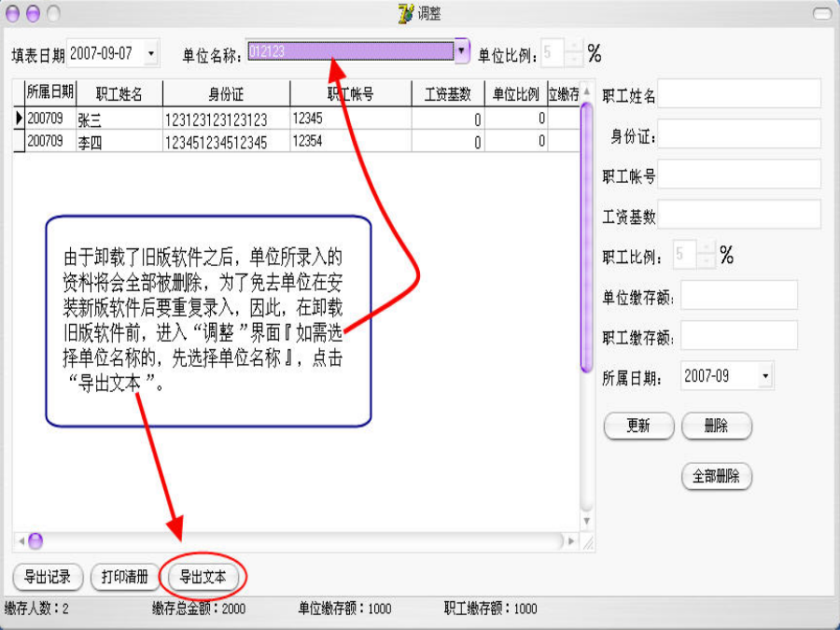Image resolution: width=840 pixels, height=630 pixels.
Task: Click ID cell 123451234512345
Action: tap(226, 141)
